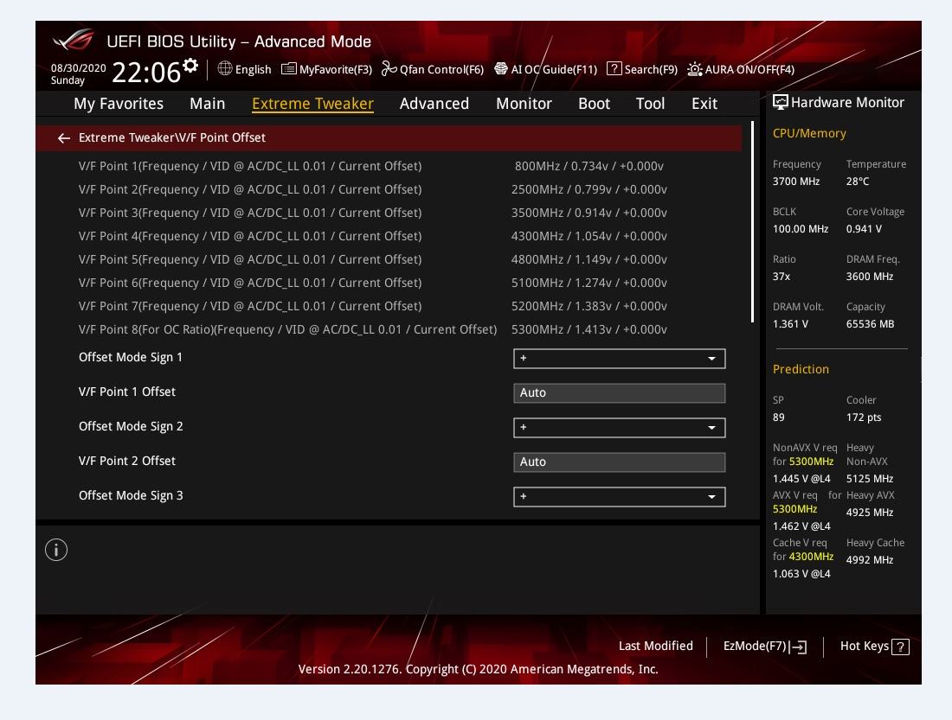This screenshot has height=720, width=952.
Task: Click the EzMode exit arrow icon
Action: click(799, 647)
